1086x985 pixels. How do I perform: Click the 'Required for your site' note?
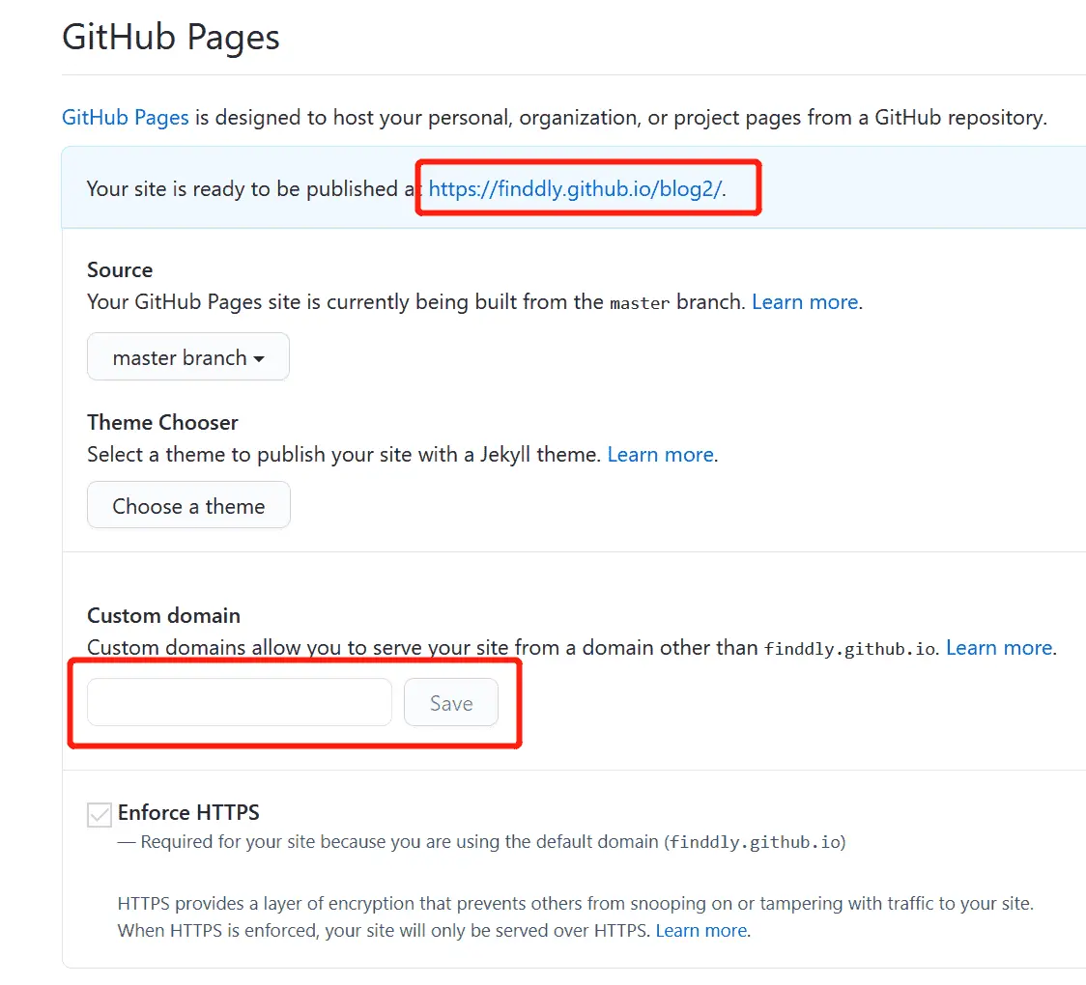point(481,842)
